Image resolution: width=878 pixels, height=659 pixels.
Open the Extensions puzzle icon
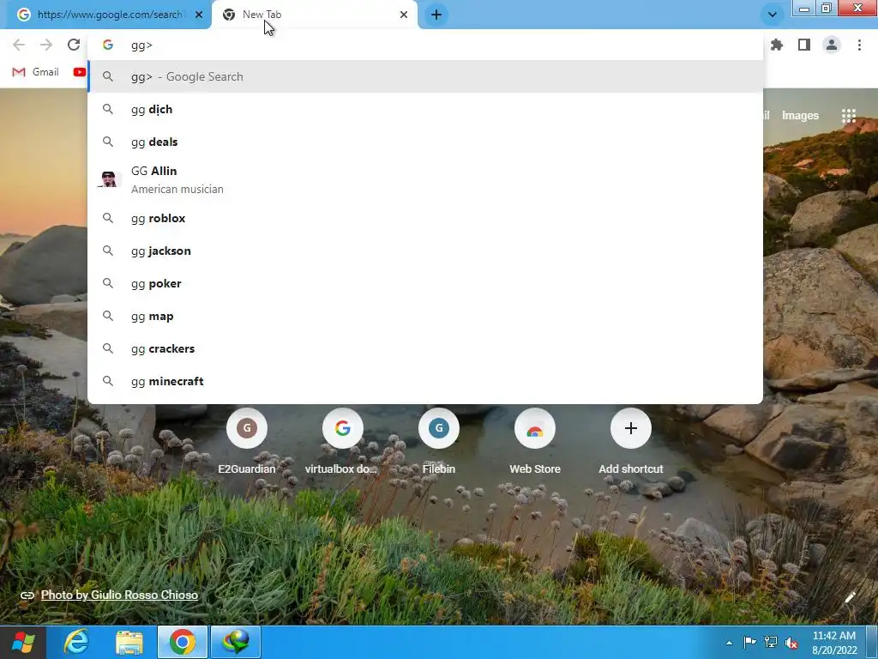(777, 45)
